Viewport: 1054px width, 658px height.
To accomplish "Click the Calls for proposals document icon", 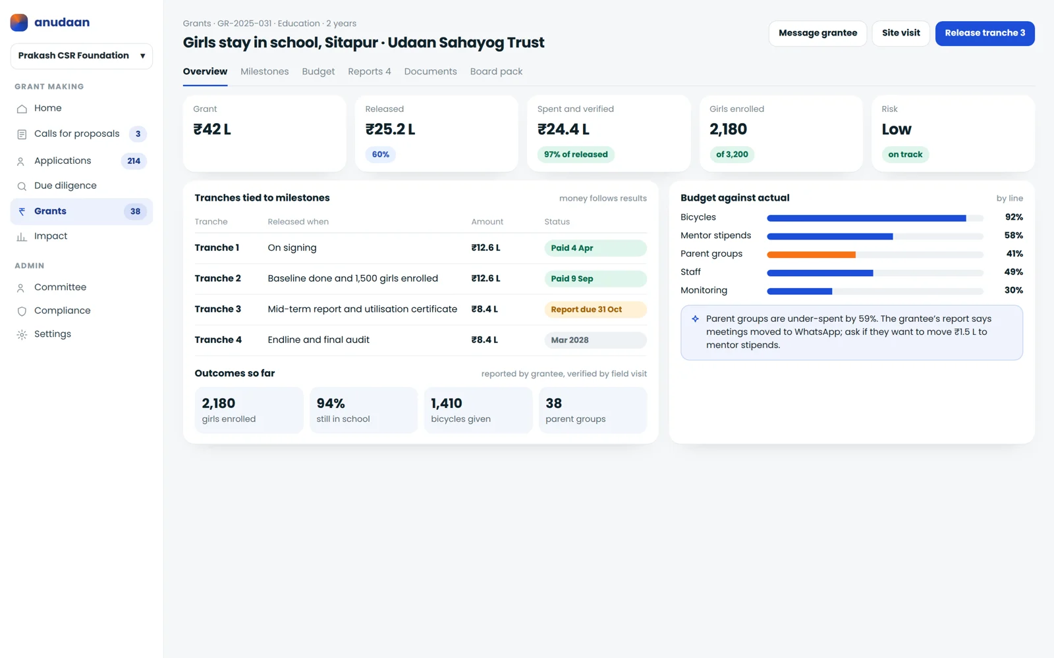I will pyautogui.click(x=22, y=134).
